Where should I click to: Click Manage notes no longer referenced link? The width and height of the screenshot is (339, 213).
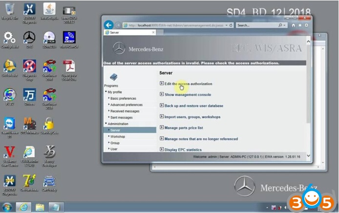[201, 139]
